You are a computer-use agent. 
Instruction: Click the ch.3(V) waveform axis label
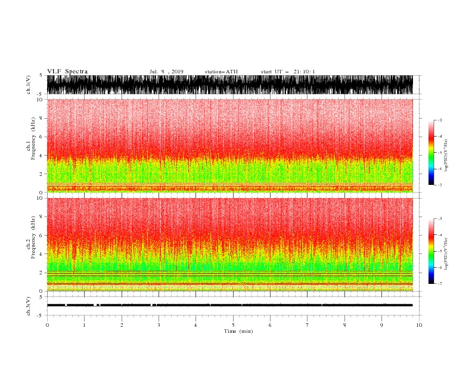tap(29, 306)
